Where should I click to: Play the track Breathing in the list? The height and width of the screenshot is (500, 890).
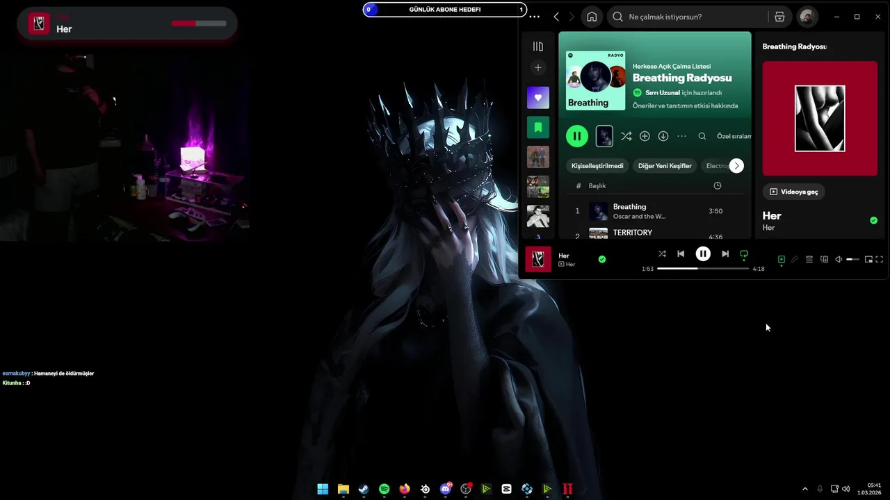pos(629,207)
